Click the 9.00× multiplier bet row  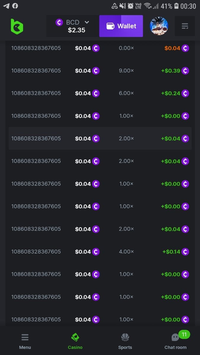100,71
